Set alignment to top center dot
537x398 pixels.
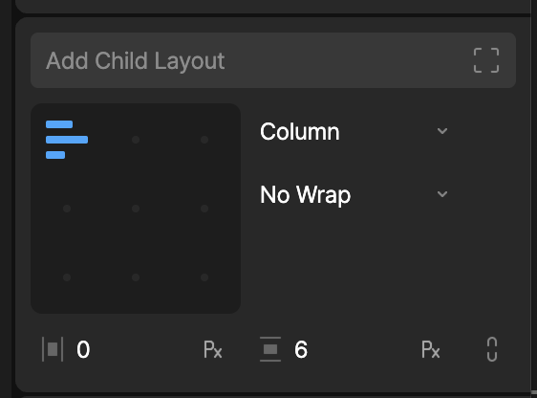click(x=136, y=140)
